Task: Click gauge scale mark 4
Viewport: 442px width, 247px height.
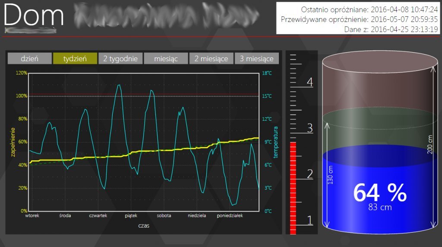Action: pos(310,82)
